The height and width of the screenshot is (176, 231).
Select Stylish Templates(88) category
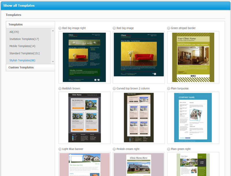23,60
